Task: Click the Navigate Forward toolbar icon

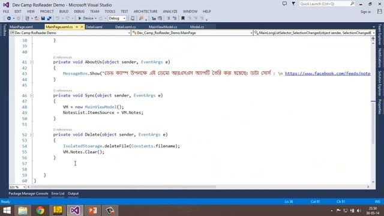Action: point(19,19)
